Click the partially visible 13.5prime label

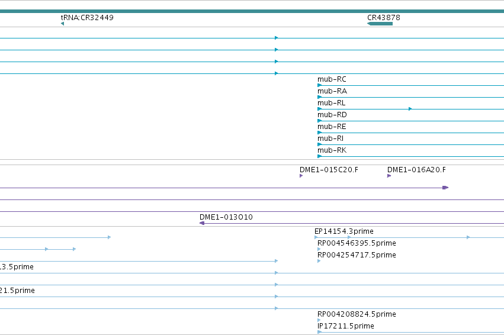(x=17, y=267)
